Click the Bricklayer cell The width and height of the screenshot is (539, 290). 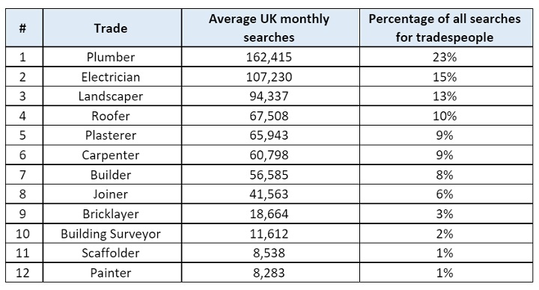point(112,214)
